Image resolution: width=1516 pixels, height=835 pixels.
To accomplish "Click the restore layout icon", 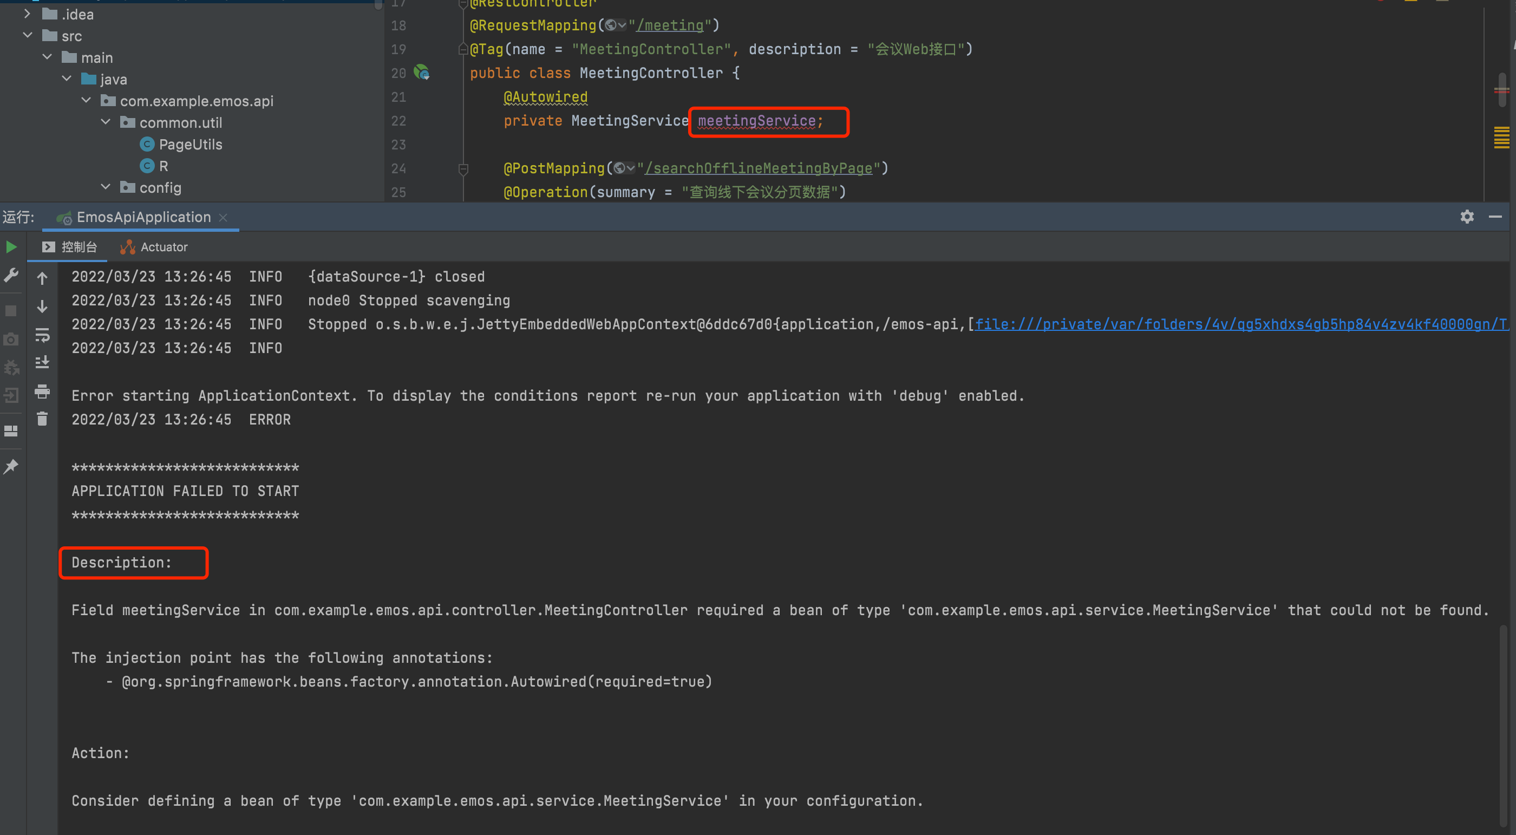I will pos(11,432).
